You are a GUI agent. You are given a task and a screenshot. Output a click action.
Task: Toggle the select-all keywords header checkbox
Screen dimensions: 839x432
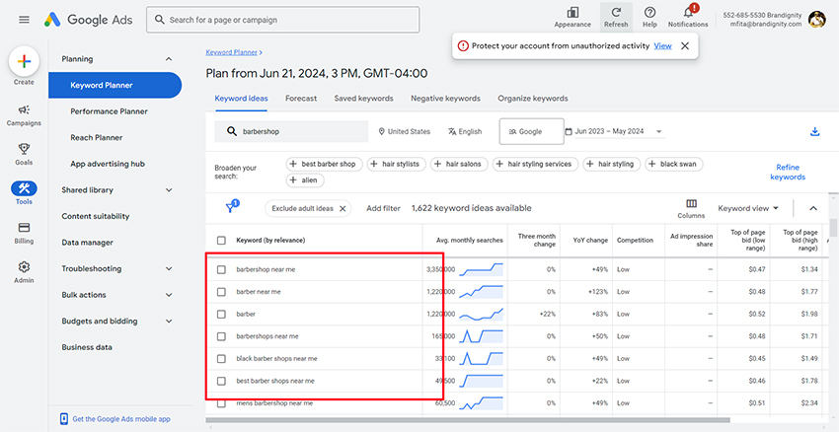(221, 240)
